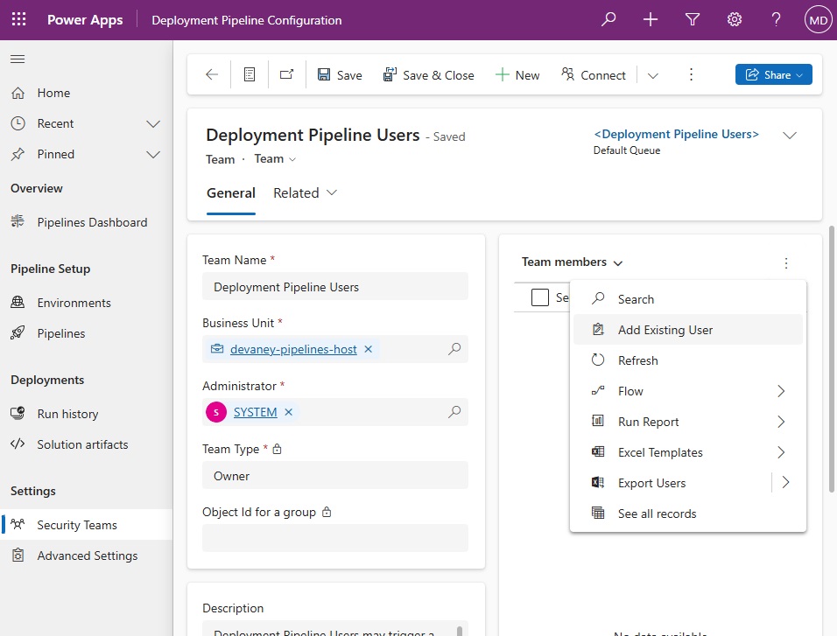Open the Excel Templates submenu
The width and height of the screenshot is (837, 636).
click(x=688, y=452)
